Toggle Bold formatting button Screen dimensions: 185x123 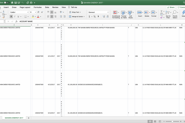[11, 16]
